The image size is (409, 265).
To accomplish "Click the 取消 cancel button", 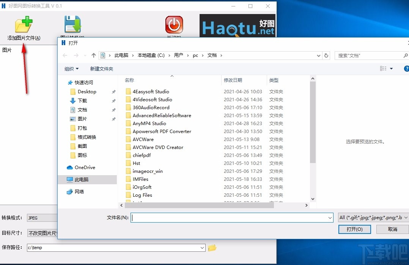I will click(392, 229).
